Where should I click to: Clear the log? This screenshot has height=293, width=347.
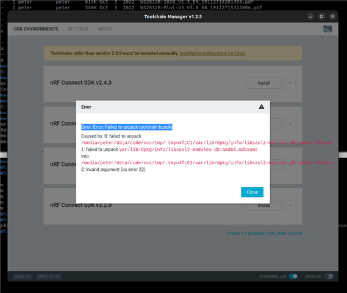point(23,277)
